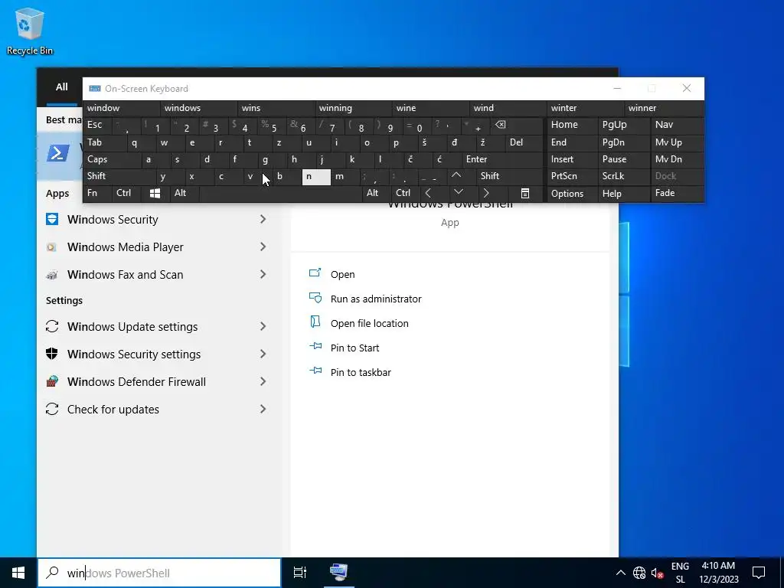The height and width of the screenshot is (588, 784).
Task: Click the ENG SL language indicator
Action: click(x=680, y=573)
